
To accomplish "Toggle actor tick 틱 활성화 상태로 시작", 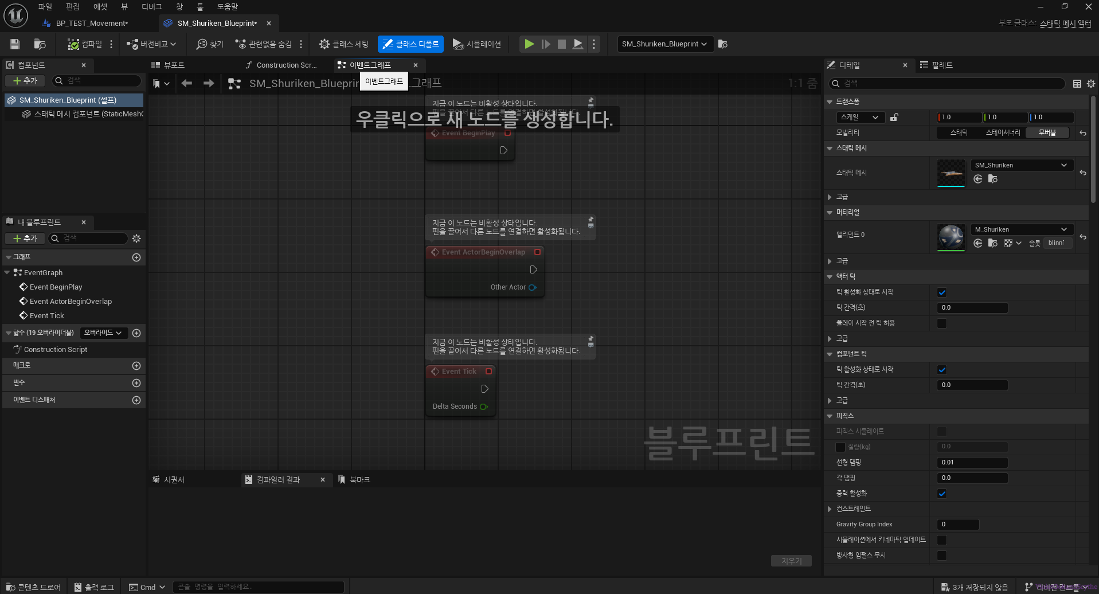I will tap(942, 292).
